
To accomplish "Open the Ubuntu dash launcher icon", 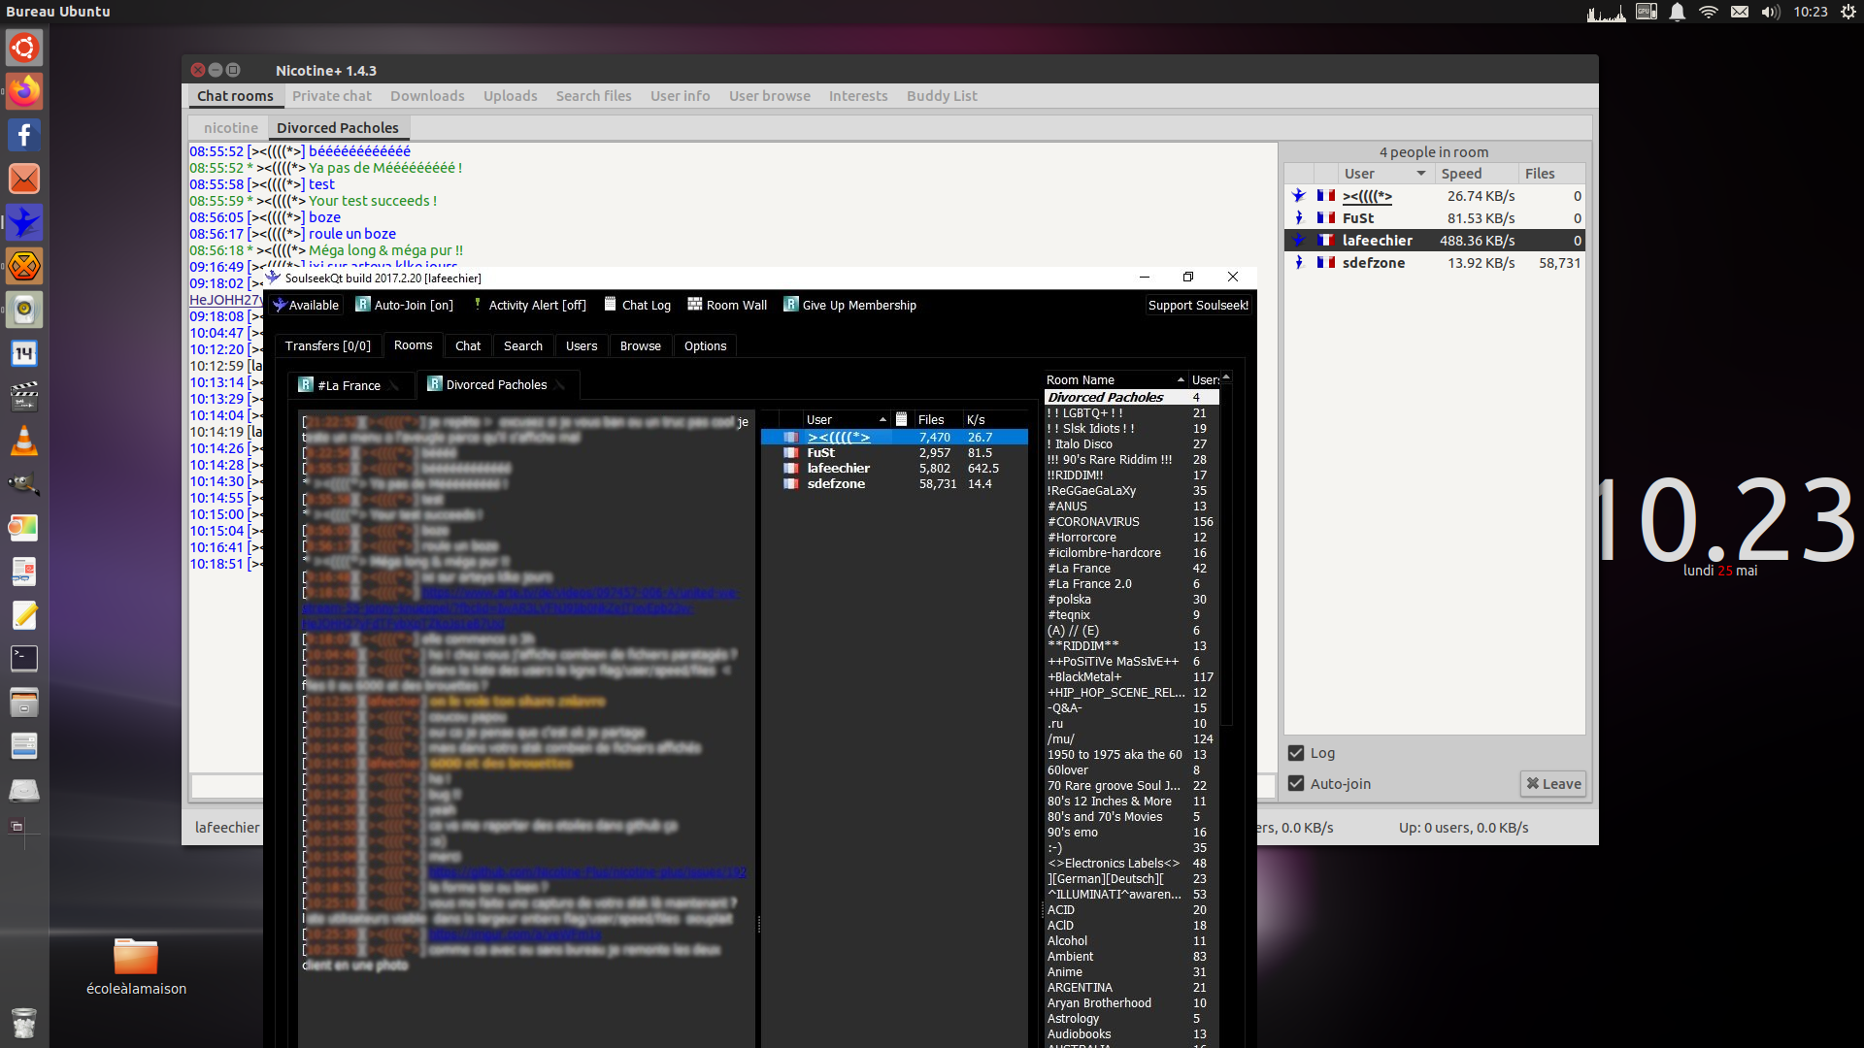I will click(24, 48).
